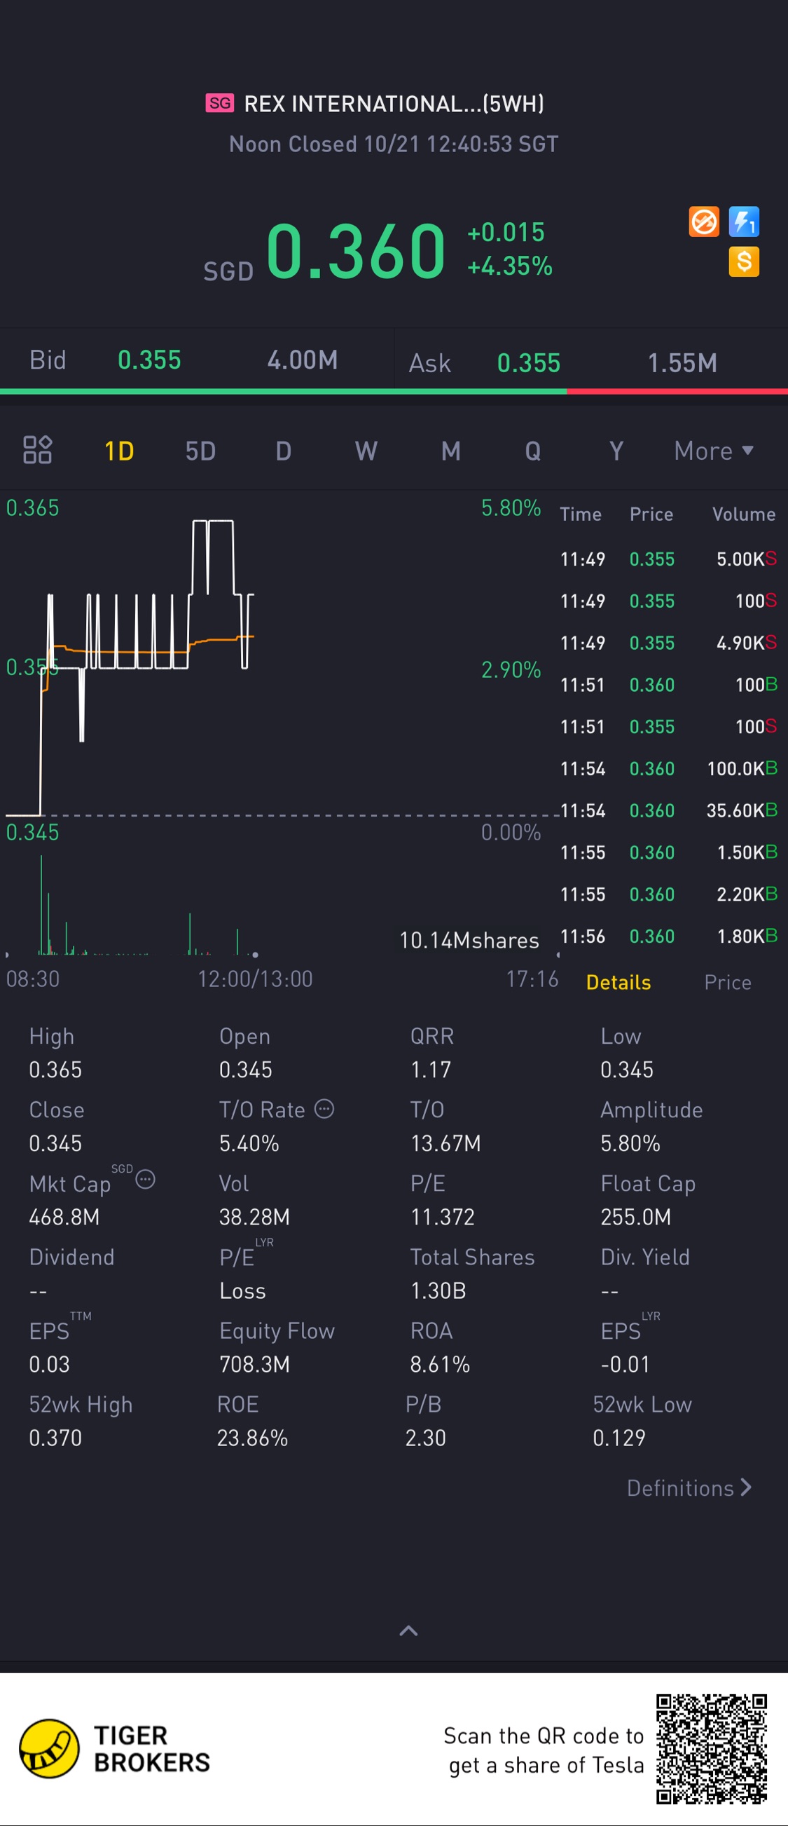This screenshot has width=788, height=1826.
Task: Open the chart layout grid icon
Action: (x=38, y=449)
